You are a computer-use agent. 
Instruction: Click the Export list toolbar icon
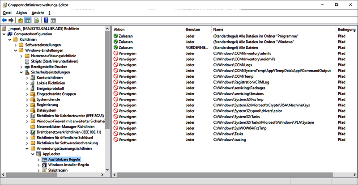pos(37,21)
